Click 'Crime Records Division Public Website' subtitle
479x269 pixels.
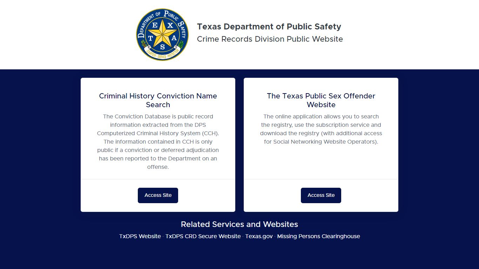(x=270, y=39)
